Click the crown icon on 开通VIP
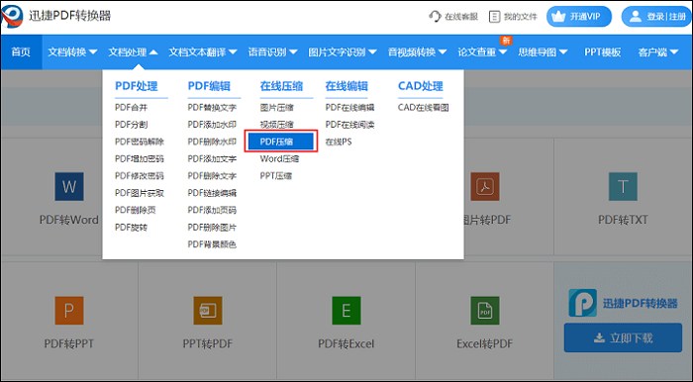The width and height of the screenshot is (693, 382). tap(558, 17)
